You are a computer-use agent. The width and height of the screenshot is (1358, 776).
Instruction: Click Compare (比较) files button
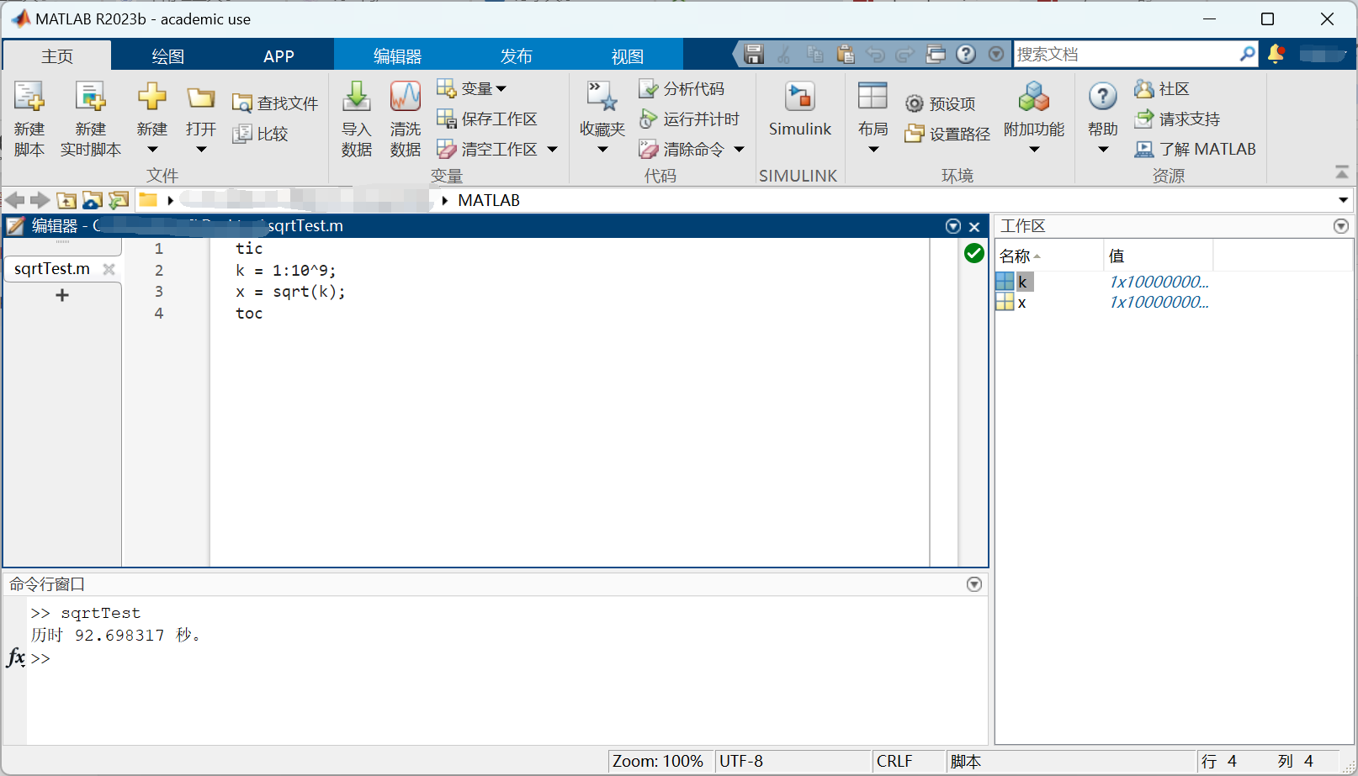point(261,134)
